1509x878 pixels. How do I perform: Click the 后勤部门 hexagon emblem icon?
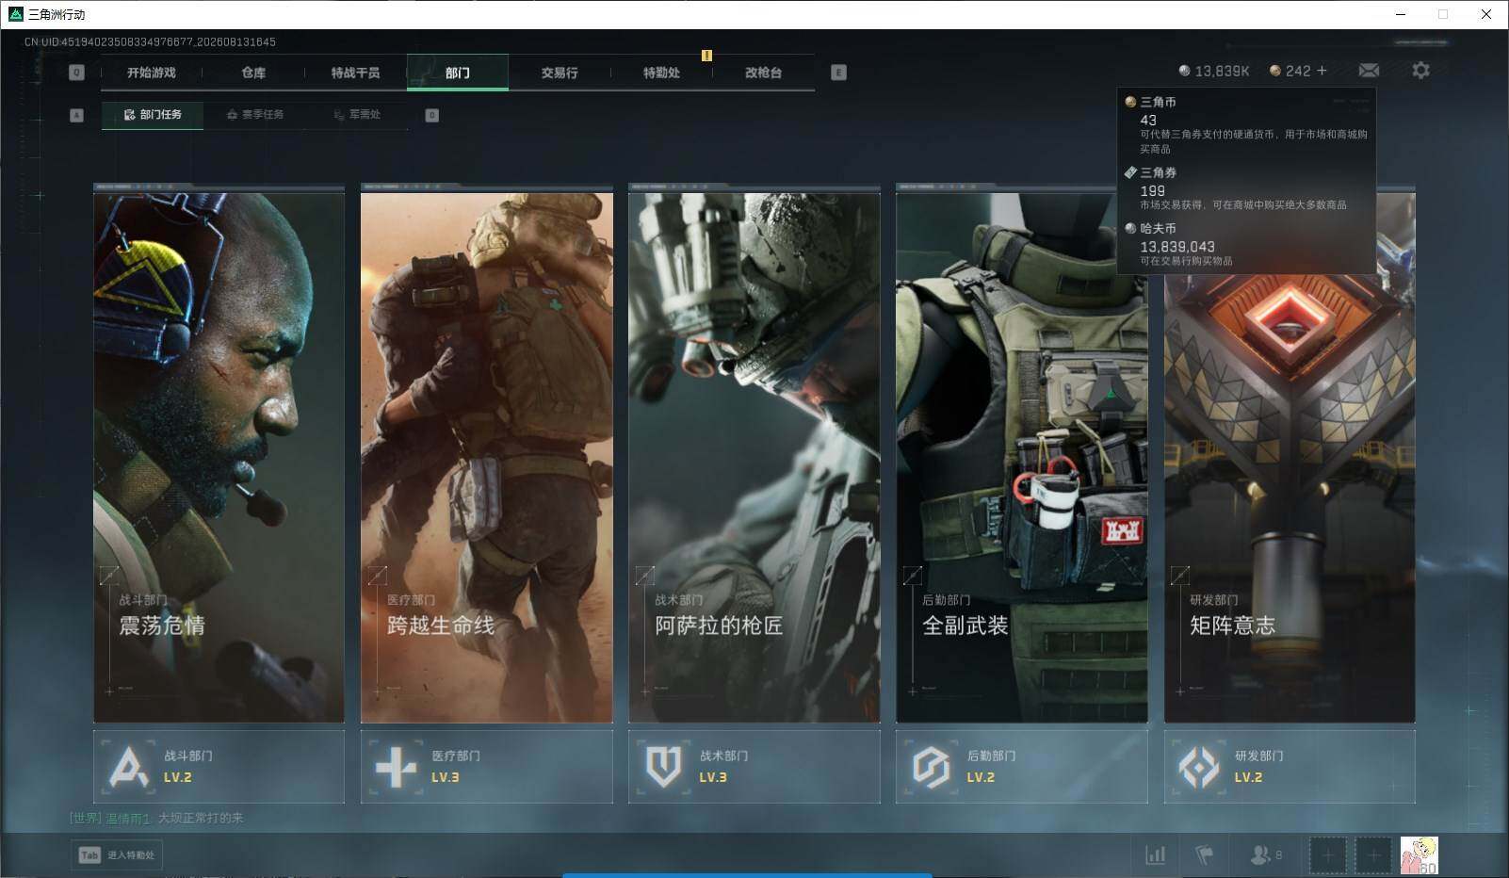coord(931,767)
